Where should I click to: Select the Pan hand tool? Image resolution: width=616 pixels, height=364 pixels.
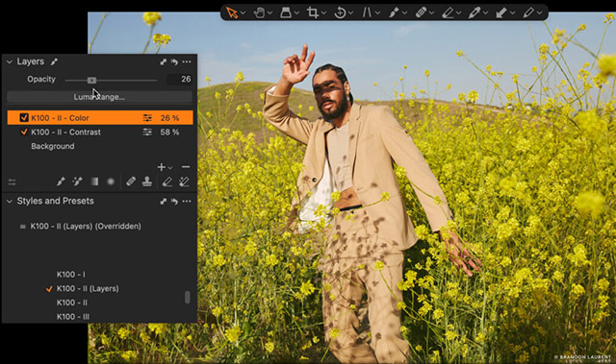[259, 12]
